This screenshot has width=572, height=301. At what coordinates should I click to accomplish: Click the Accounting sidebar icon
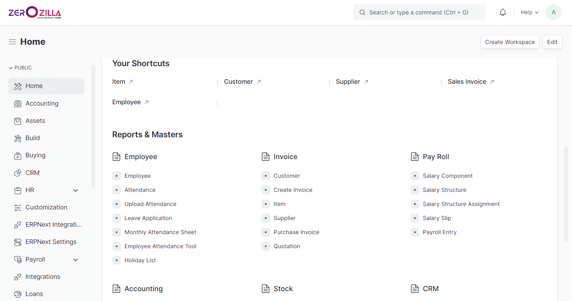(x=18, y=104)
